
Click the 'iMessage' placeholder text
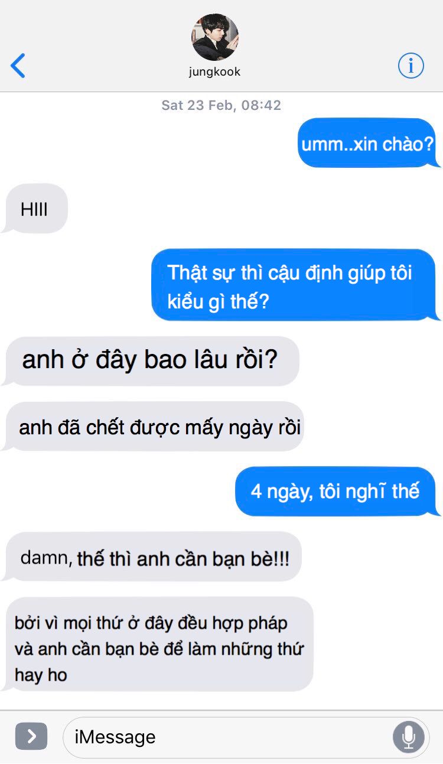tap(115, 737)
